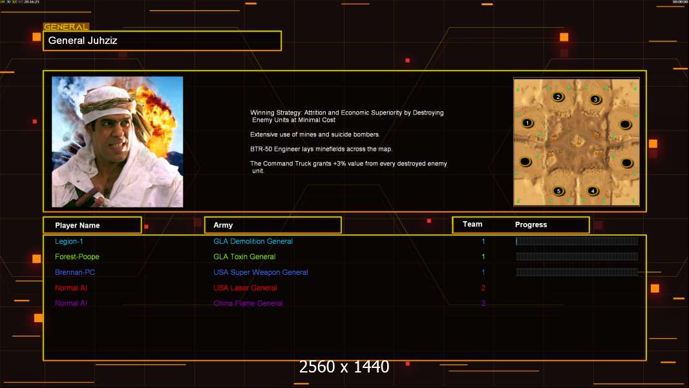Select player Legion-1 in the list

point(69,241)
